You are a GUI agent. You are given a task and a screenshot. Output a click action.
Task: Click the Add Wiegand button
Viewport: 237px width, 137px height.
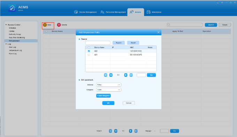coord(104,96)
